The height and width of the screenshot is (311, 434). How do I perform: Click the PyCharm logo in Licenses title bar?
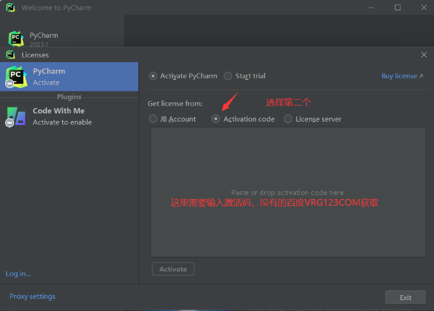click(10, 55)
